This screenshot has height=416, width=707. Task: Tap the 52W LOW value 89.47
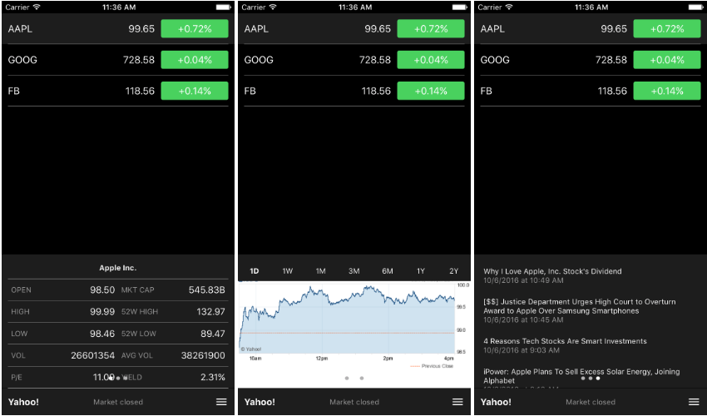point(213,334)
